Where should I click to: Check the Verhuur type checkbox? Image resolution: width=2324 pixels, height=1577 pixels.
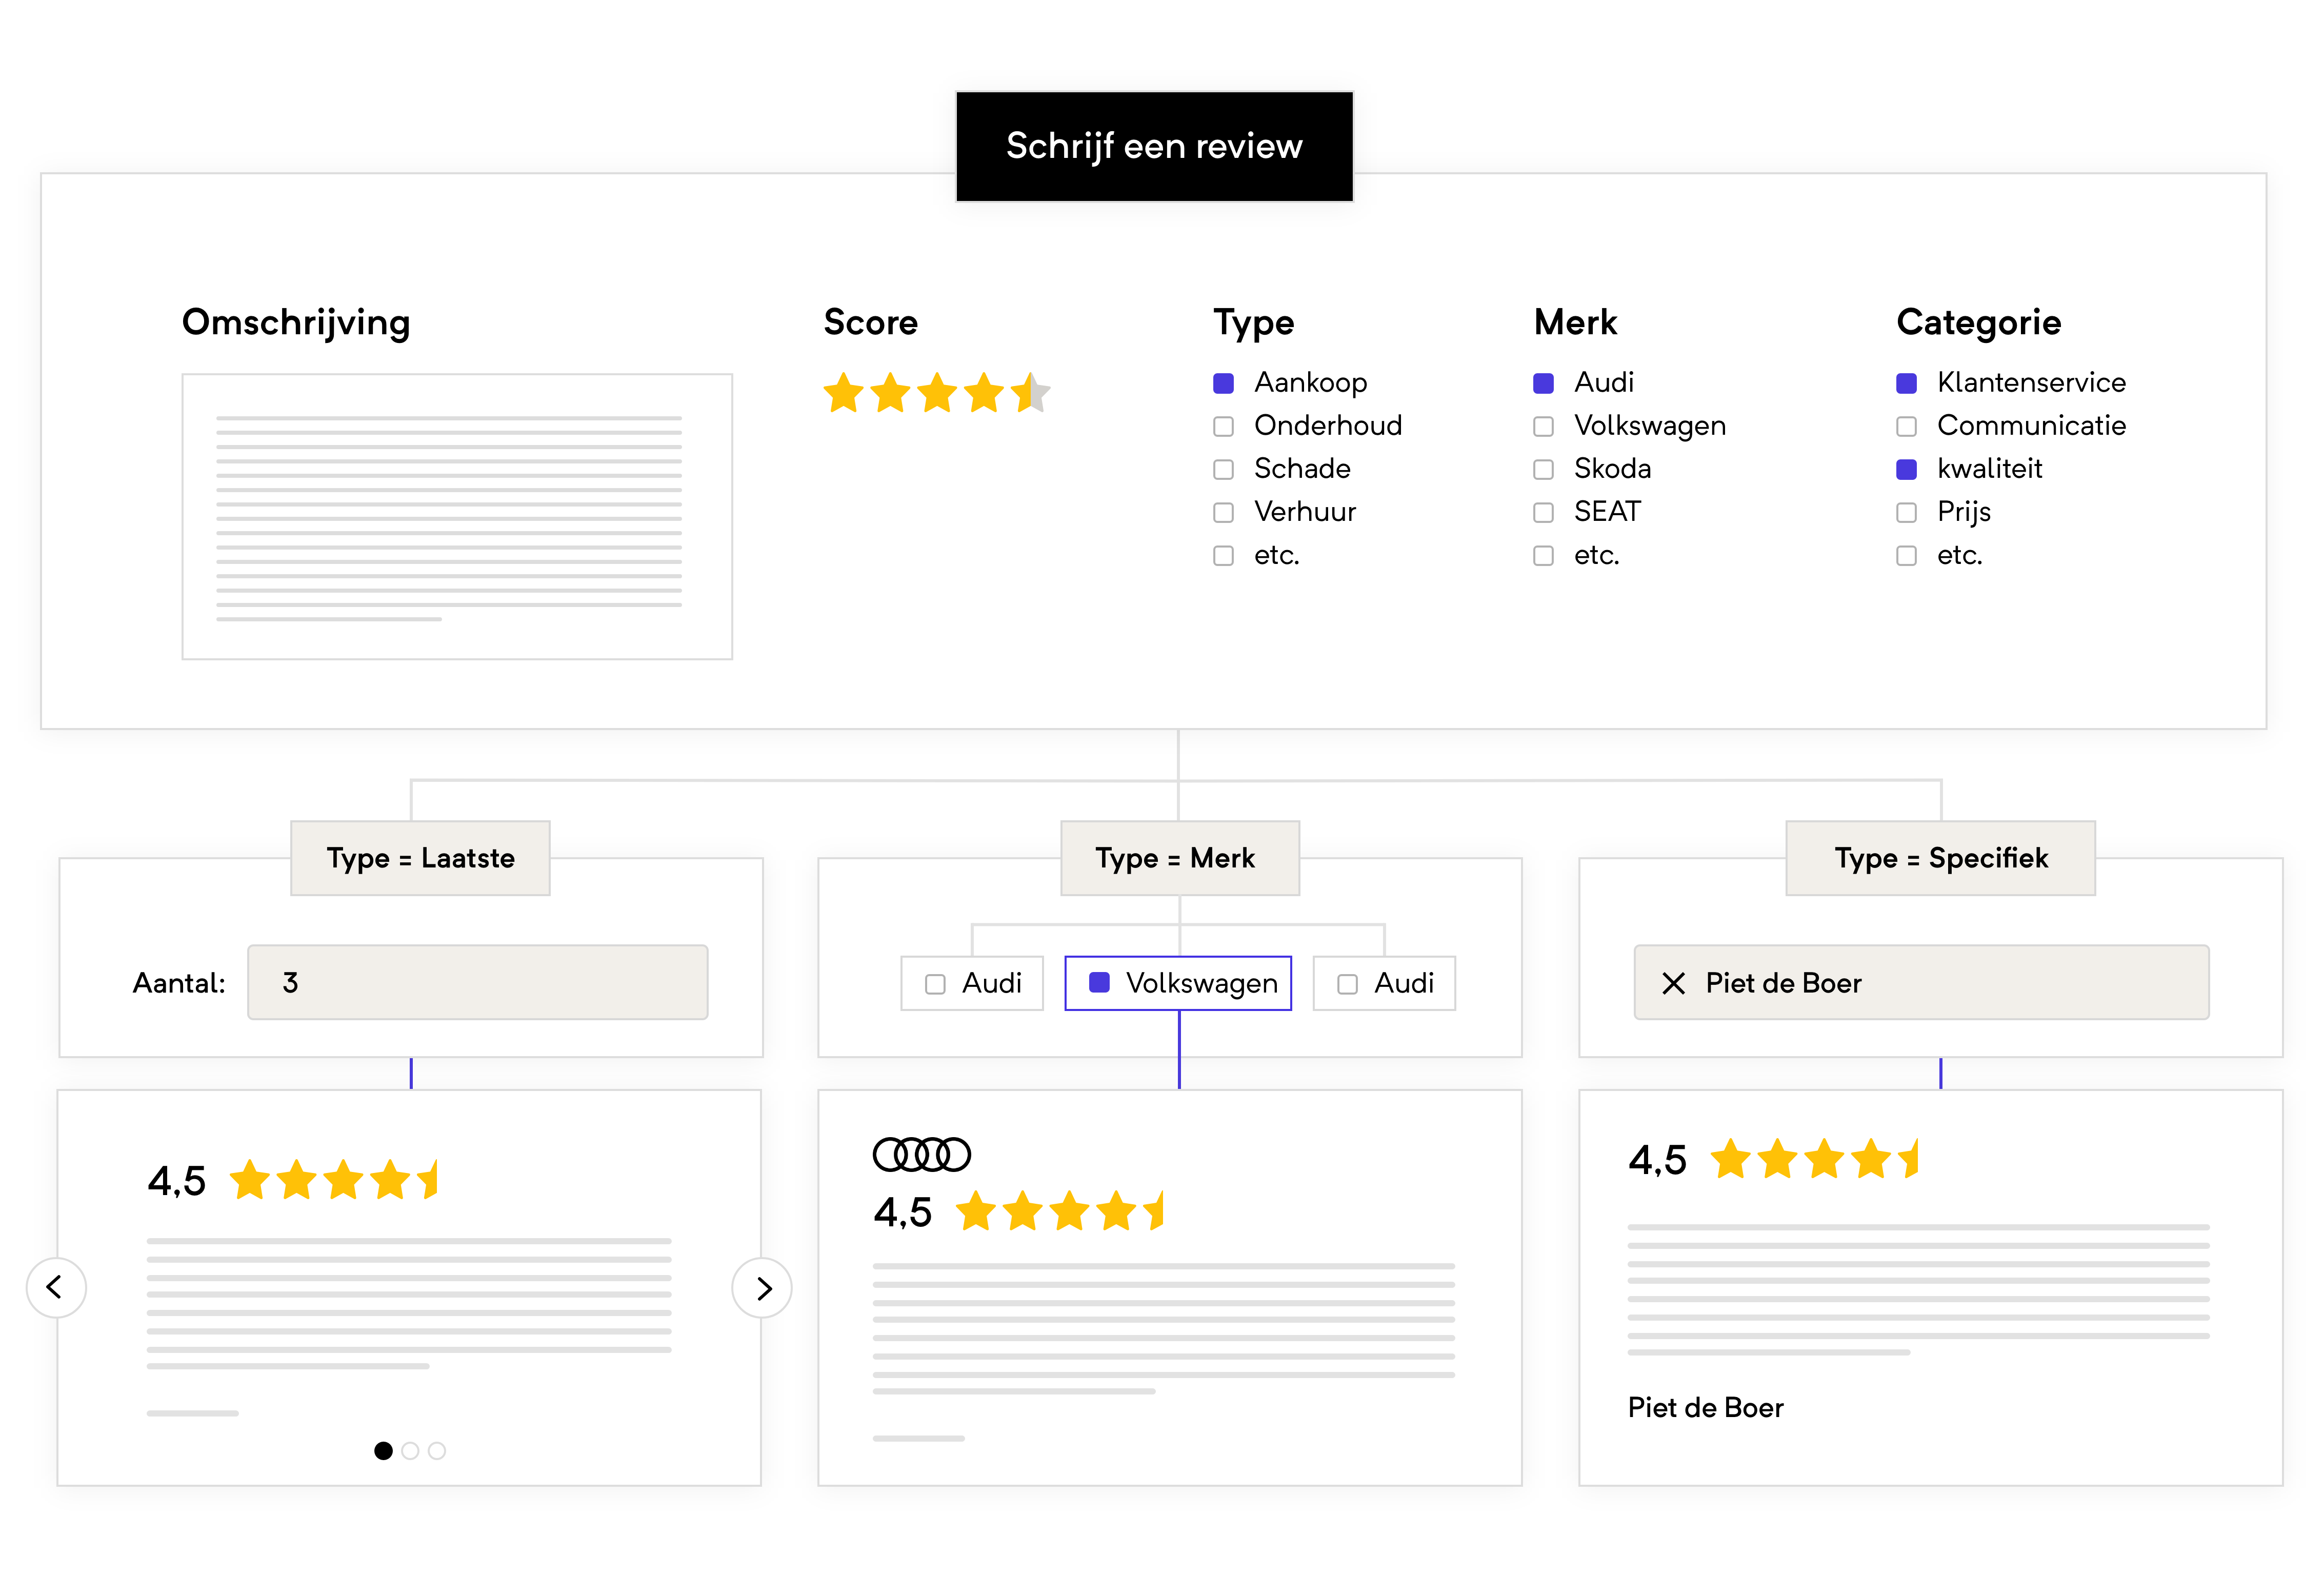click(x=1223, y=512)
